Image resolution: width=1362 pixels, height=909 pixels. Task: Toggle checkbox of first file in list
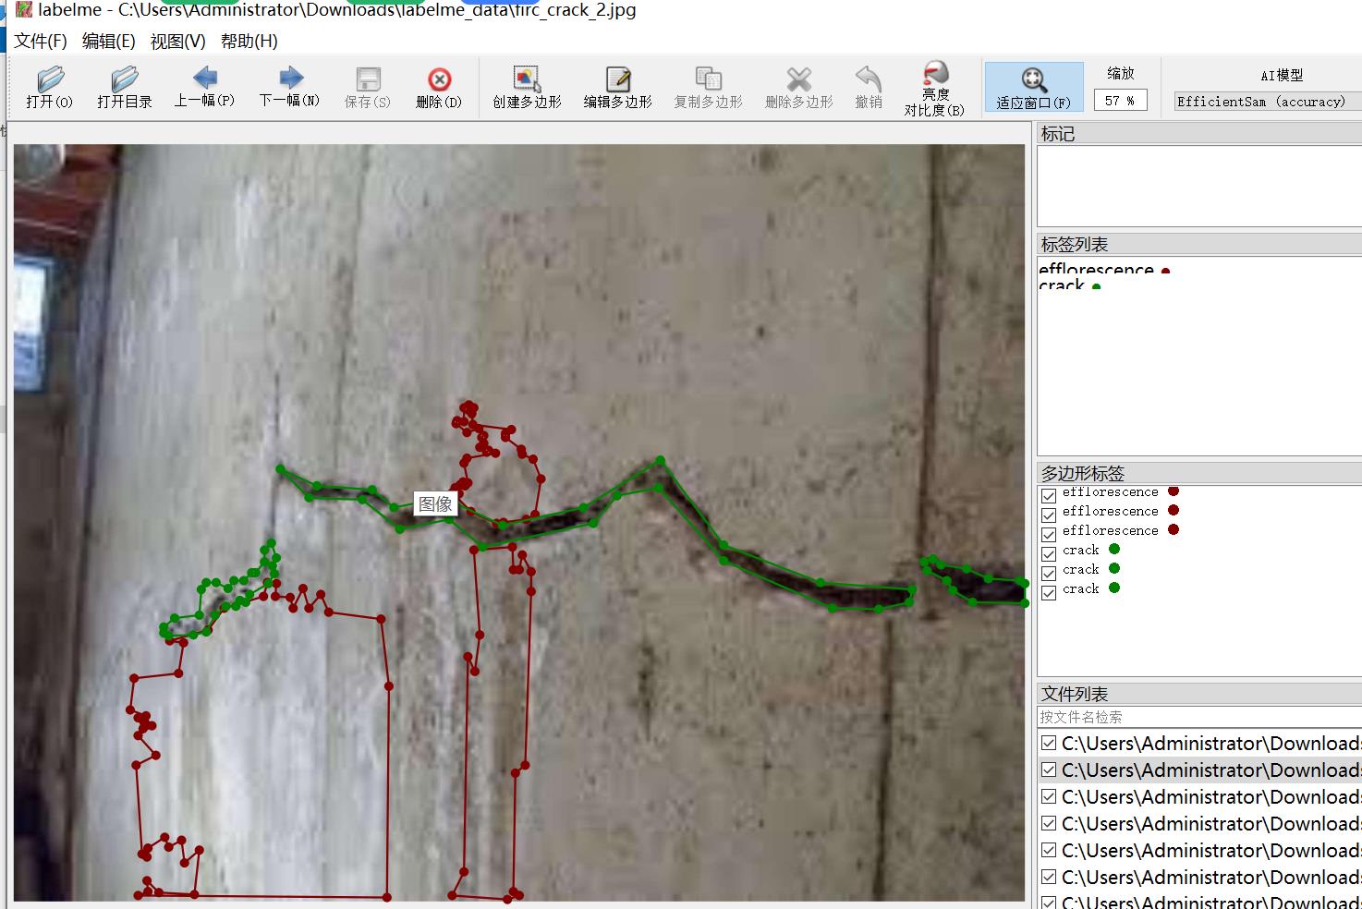1049,743
